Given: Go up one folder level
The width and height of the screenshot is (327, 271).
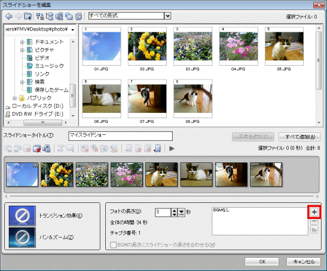Looking at the screenshot, I should click(27, 16).
